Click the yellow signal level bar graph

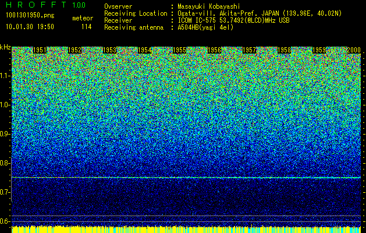(186, 230)
